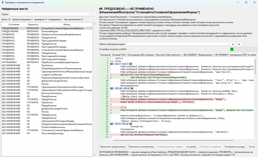
Task: Switch to the Типовая Д tab
Action: [x=105, y=55]
